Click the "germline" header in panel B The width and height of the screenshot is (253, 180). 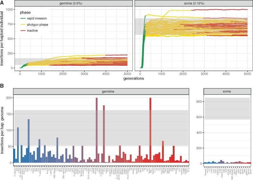pyautogui.click(x=101, y=91)
